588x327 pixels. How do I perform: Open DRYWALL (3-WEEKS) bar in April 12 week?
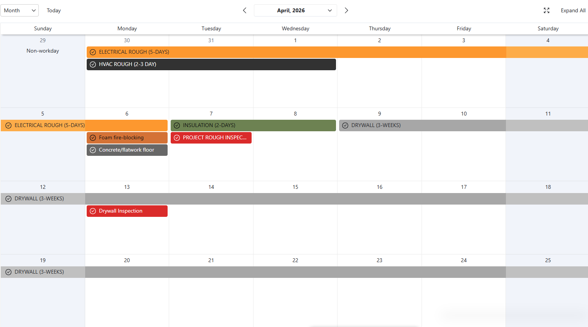pyautogui.click(x=294, y=199)
